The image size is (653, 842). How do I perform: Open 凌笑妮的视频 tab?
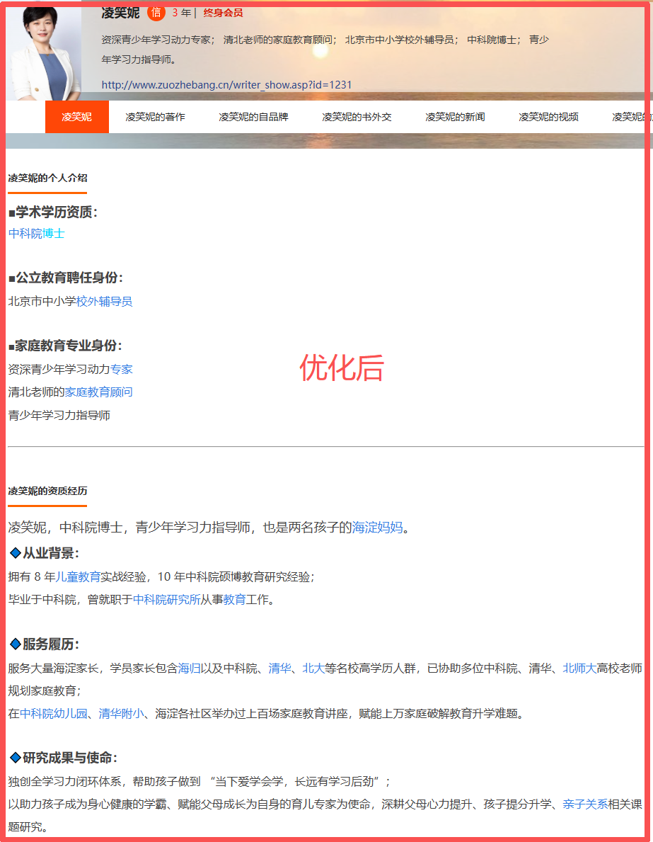(548, 117)
